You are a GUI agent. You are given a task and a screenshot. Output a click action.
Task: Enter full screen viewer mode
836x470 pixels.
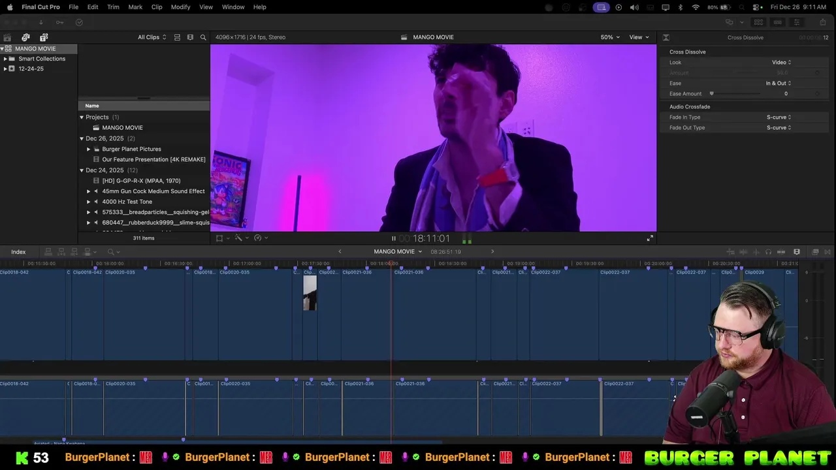pos(650,238)
